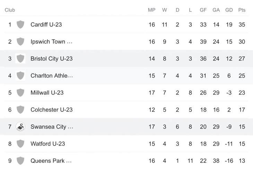Open the Charlton Athletic team entry

coord(52,75)
